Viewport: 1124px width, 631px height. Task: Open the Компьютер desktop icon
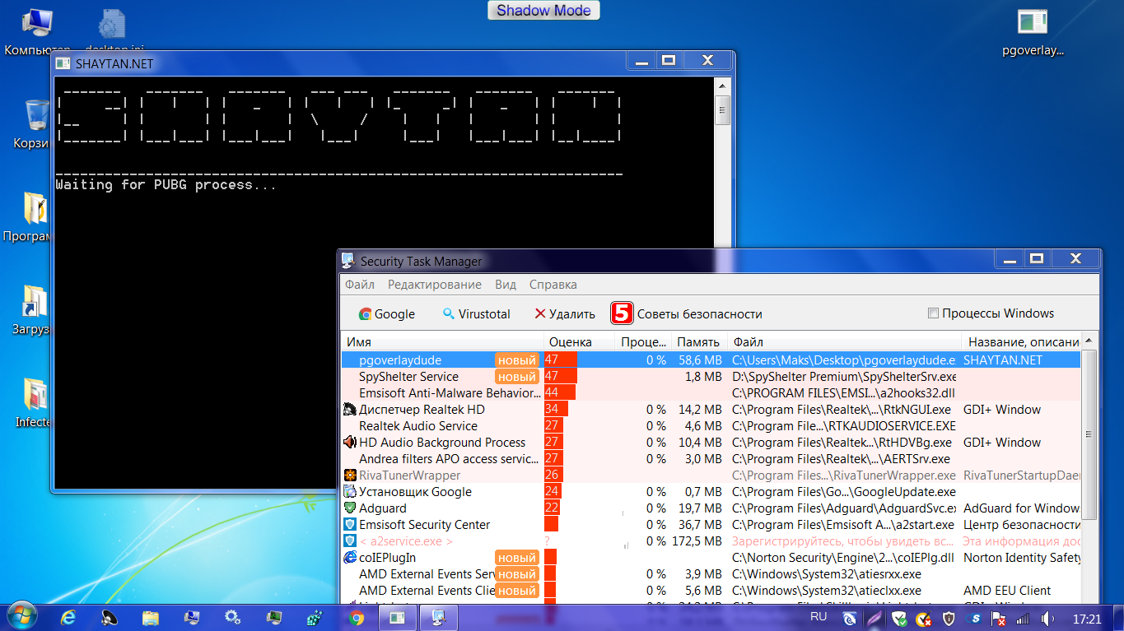(x=37, y=31)
